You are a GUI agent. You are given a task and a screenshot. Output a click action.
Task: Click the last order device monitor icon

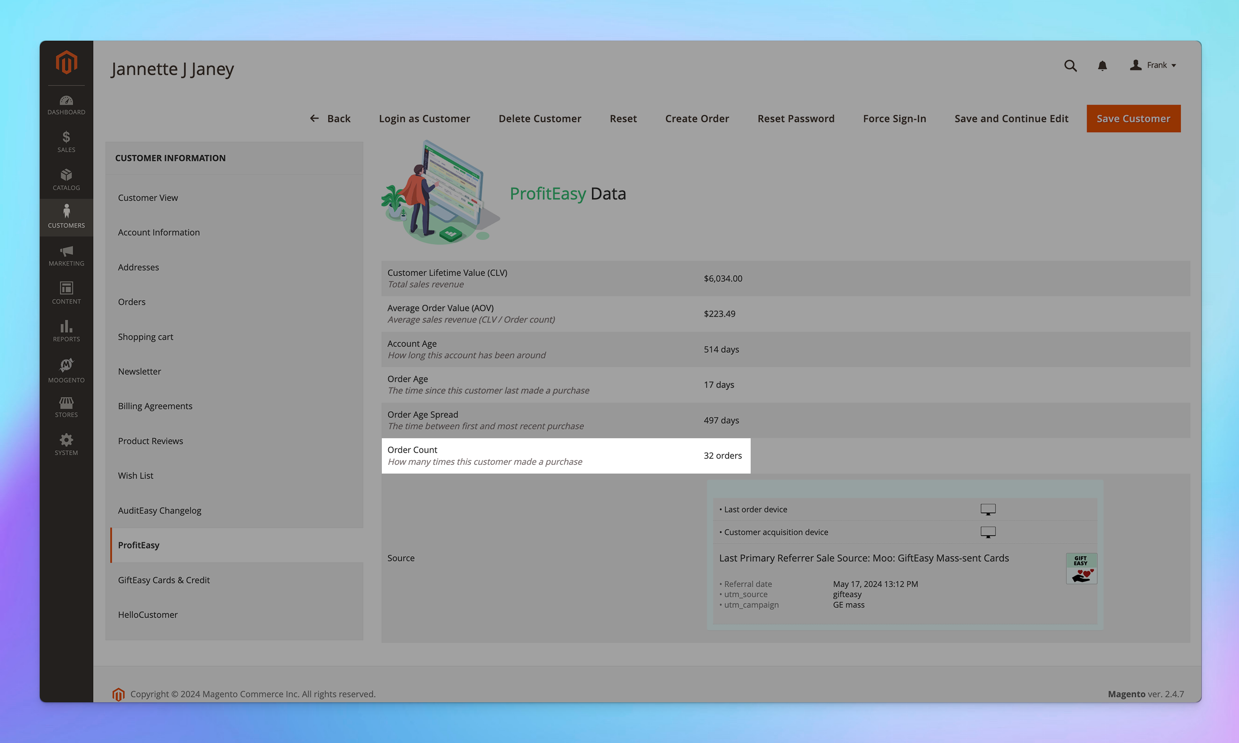[x=988, y=509]
